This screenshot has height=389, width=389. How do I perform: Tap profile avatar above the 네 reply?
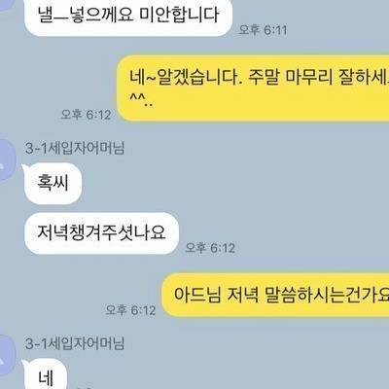pyautogui.click(x=7, y=355)
